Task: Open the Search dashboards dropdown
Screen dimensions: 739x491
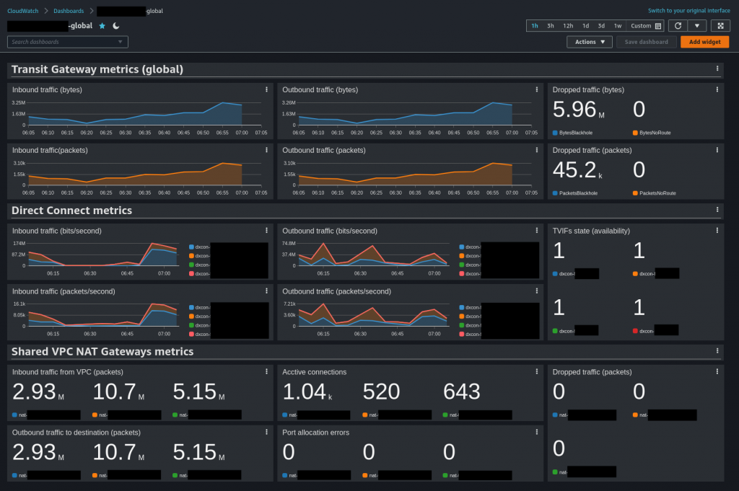Action: pos(121,42)
